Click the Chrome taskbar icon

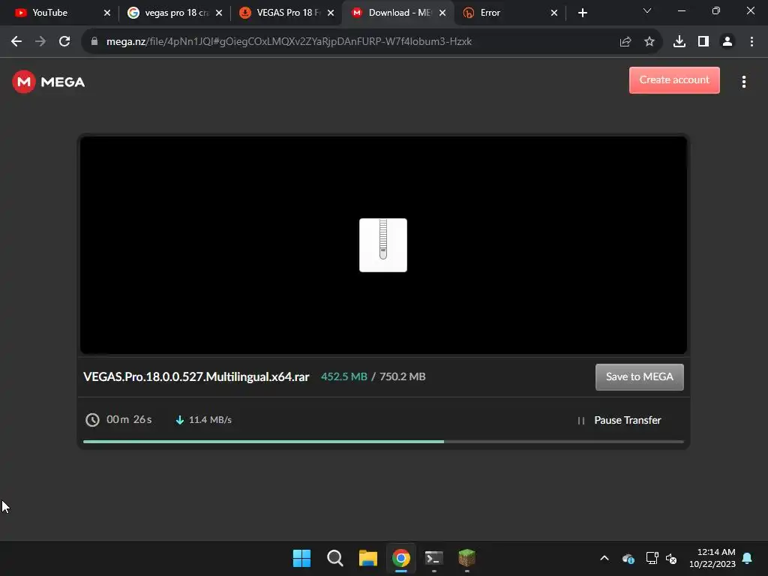[401, 558]
